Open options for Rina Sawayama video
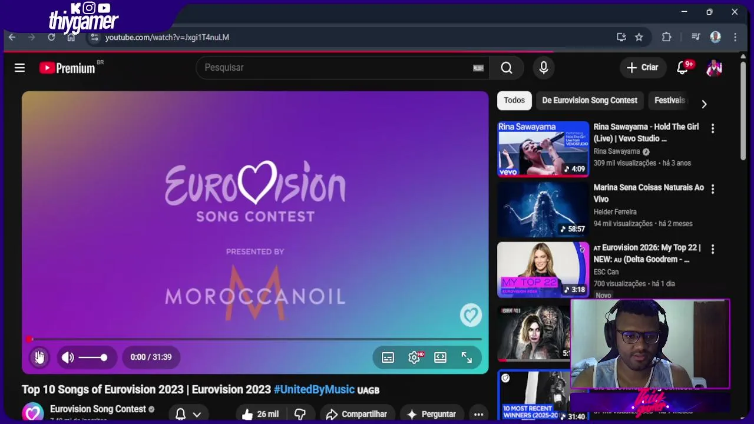Viewport: 754px width, 424px height. click(x=713, y=128)
